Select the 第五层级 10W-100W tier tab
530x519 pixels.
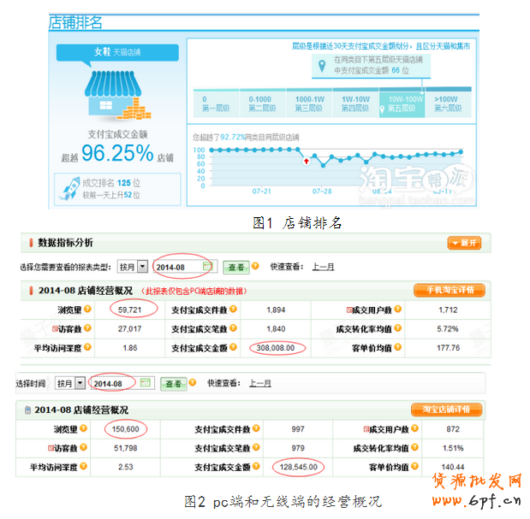pos(404,103)
